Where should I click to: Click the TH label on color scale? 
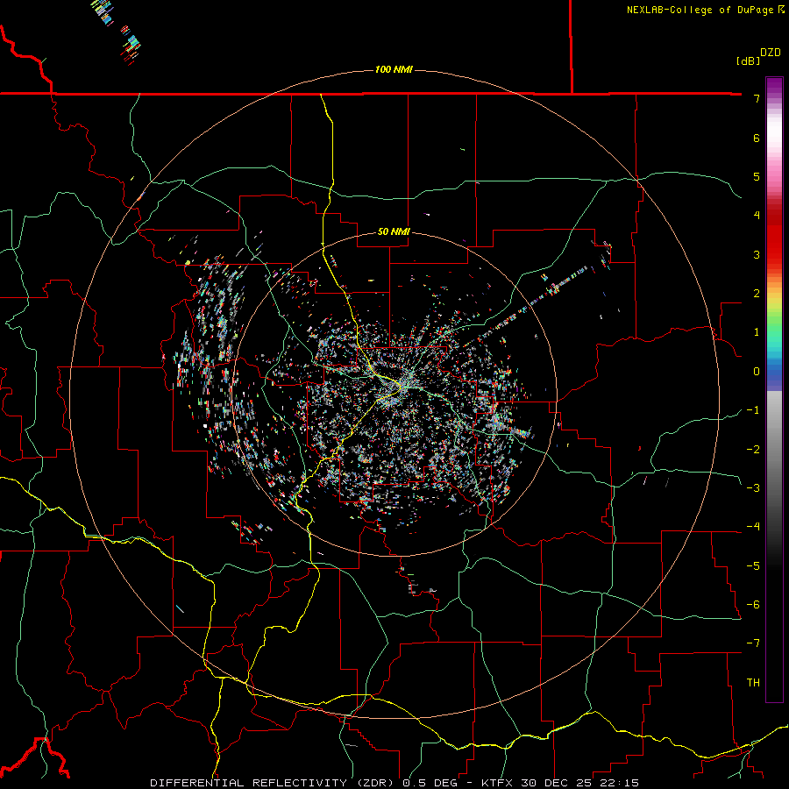click(x=753, y=683)
